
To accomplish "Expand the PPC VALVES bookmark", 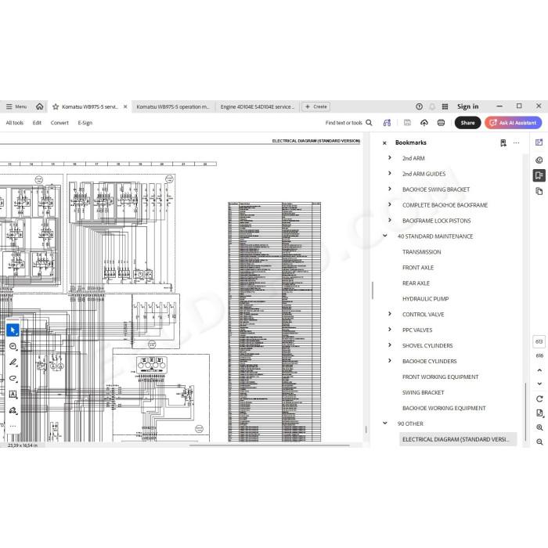I will click(x=390, y=330).
